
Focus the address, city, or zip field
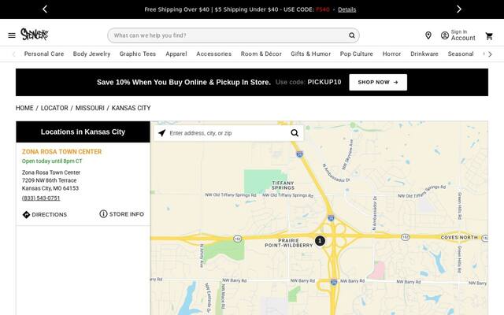pyautogui.click(x=228, y=133)
